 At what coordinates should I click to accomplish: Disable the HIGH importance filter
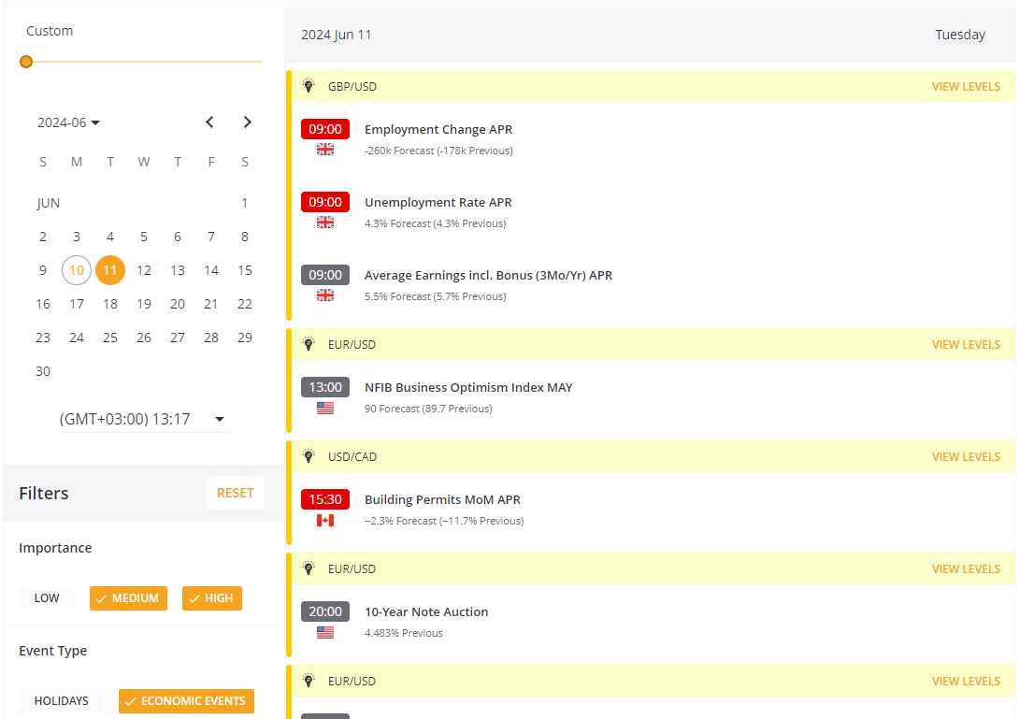pos(212,597)
